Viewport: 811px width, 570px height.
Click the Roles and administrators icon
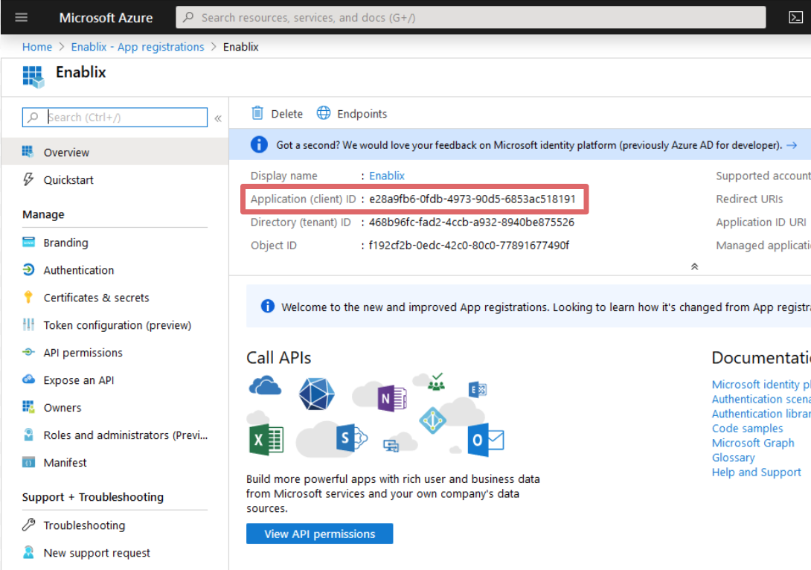[28, 435]
